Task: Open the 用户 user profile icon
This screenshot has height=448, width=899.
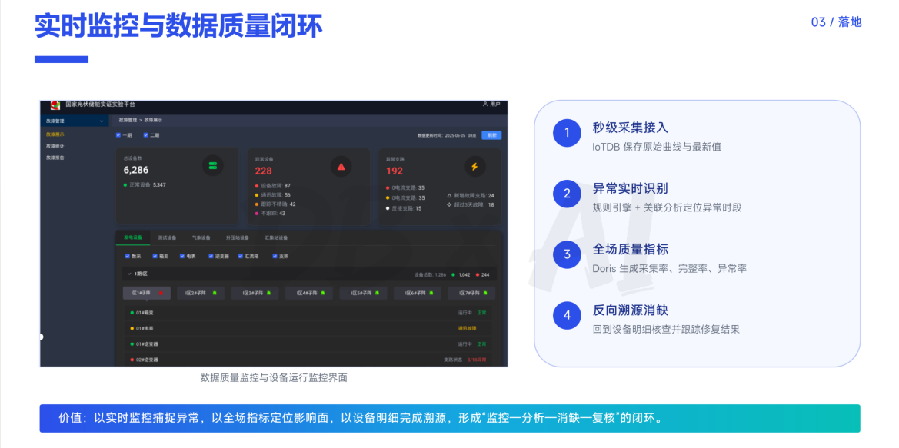Action: tap(485, 105)
